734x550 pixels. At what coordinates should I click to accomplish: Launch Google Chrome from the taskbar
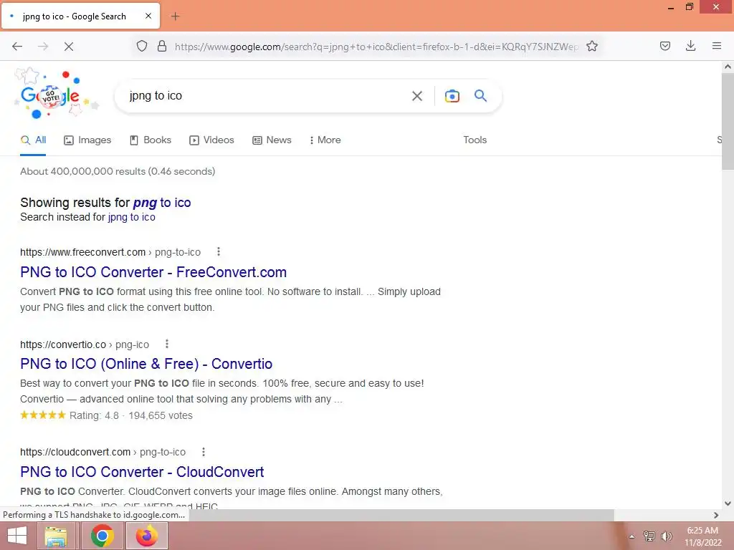pos(102,536)
